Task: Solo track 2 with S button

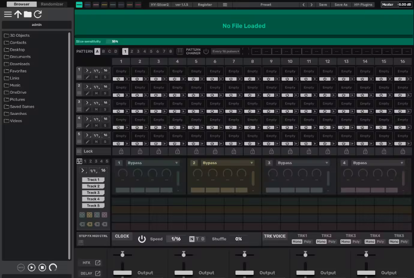Action: 105,93
